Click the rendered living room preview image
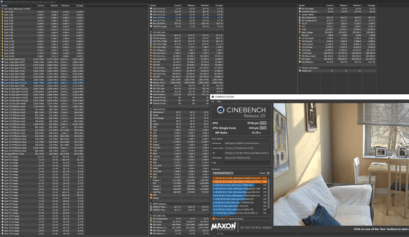Viewport: 409px width, 237px height. (341, 165)
